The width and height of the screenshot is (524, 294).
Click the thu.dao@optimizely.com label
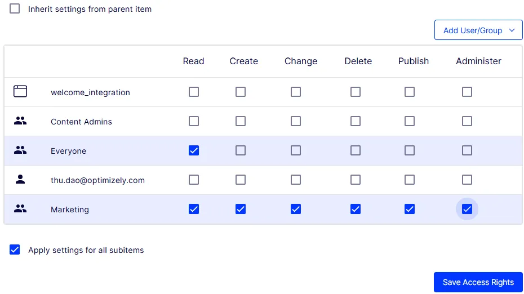click(x=97, y=180)
